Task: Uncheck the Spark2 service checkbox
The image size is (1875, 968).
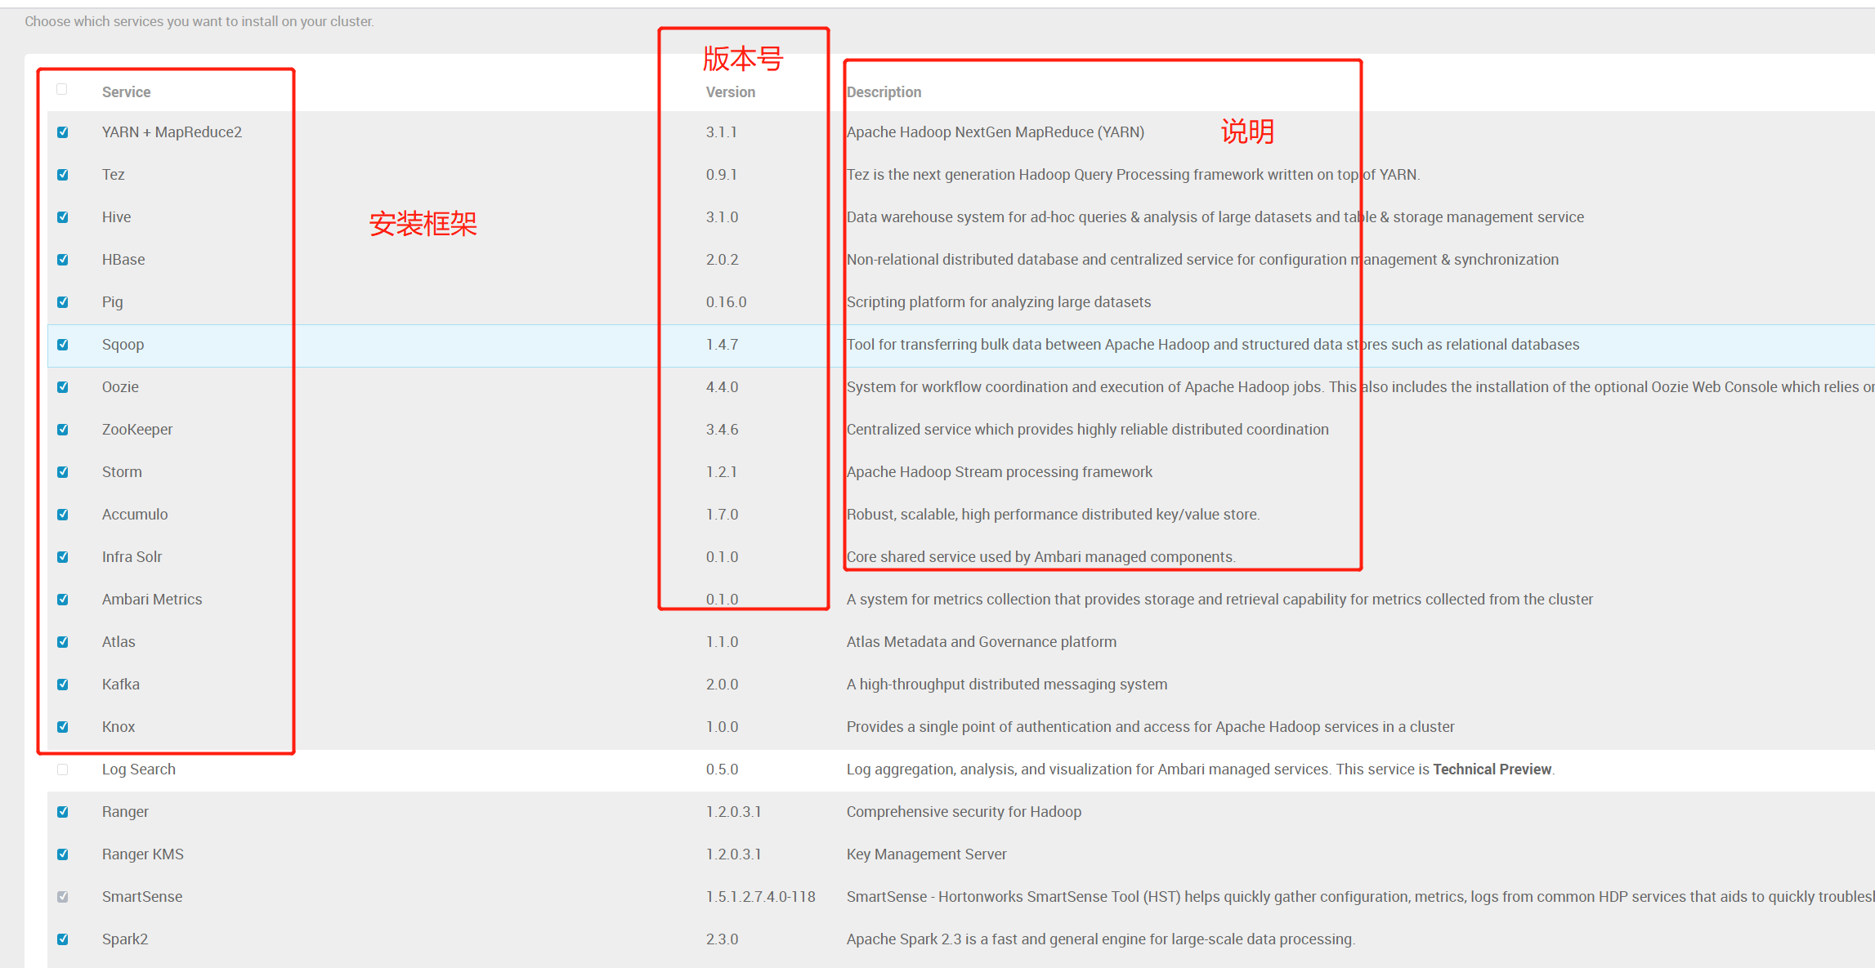Action: [63, 939]
